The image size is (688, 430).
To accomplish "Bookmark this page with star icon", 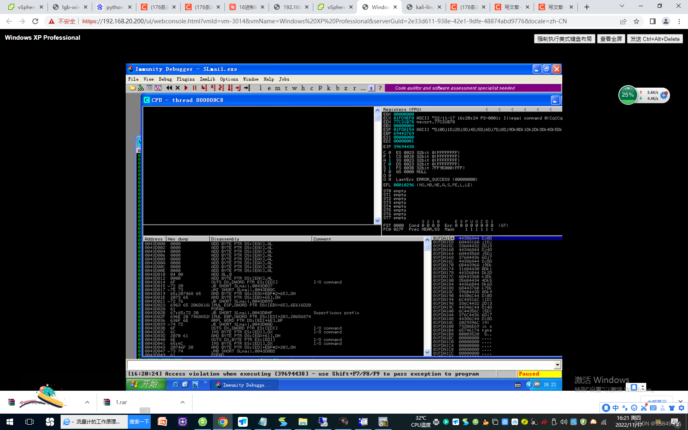I will 636,21.
